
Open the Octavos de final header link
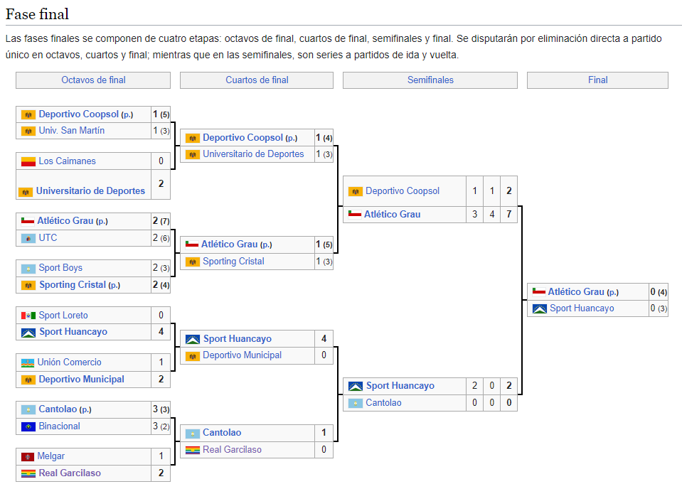point(93,80)
